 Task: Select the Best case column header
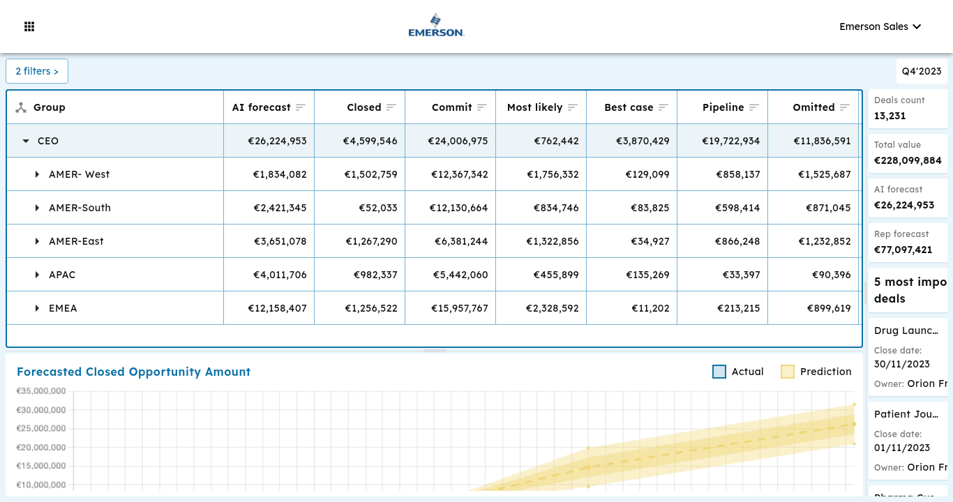click(632, 107)
